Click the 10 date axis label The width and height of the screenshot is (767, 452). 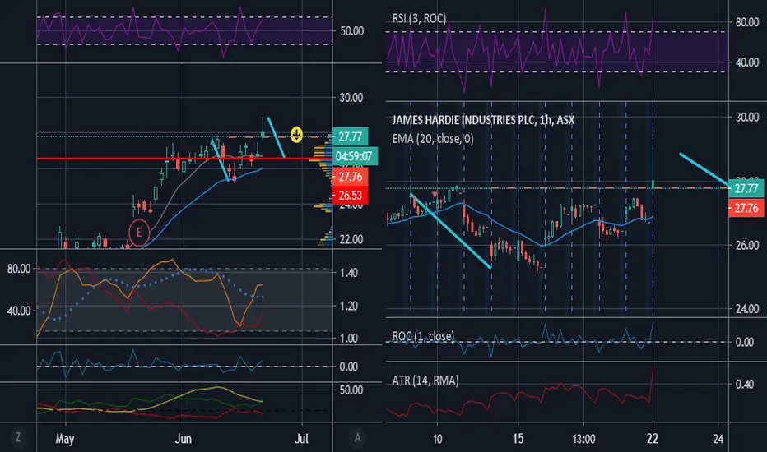coord(437,439)
